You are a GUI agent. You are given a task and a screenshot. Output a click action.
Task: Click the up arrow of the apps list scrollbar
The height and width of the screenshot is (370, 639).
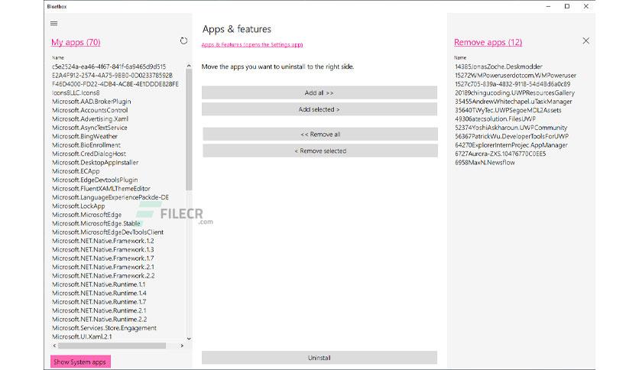[x=189, y=66]
